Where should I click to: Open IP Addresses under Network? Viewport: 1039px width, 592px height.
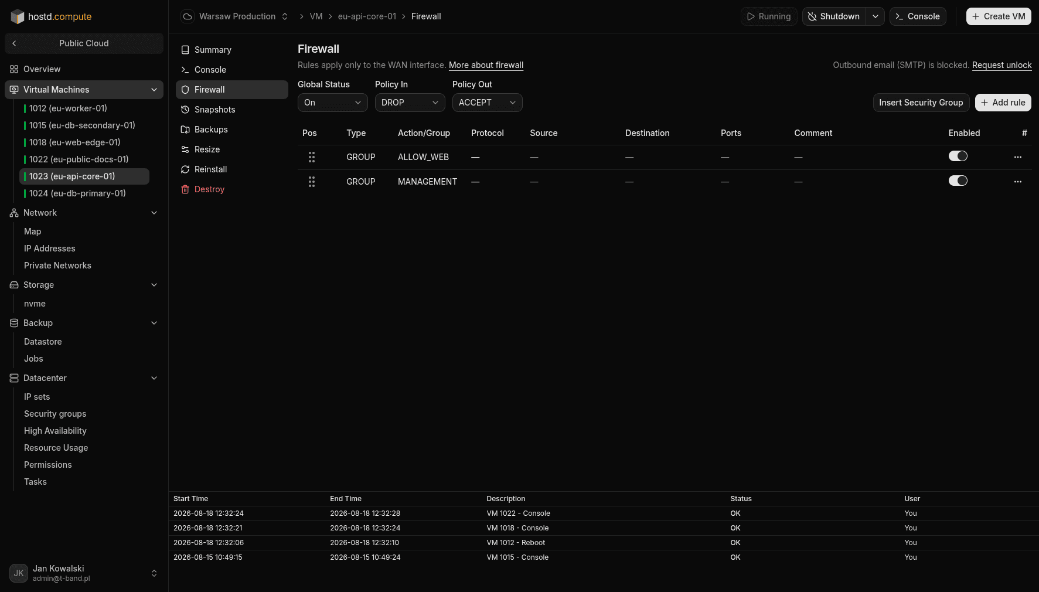pos(50,249)
